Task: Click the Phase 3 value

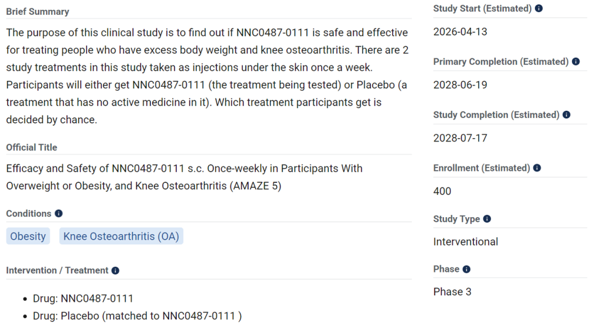Action: tap(452, 292)
